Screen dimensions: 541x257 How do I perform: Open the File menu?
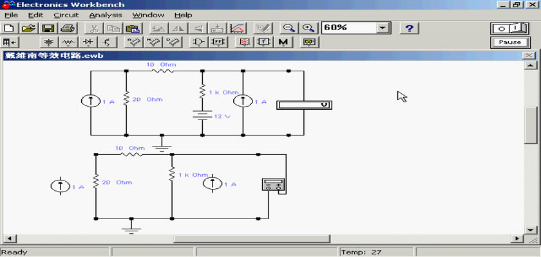coord(11,15)
